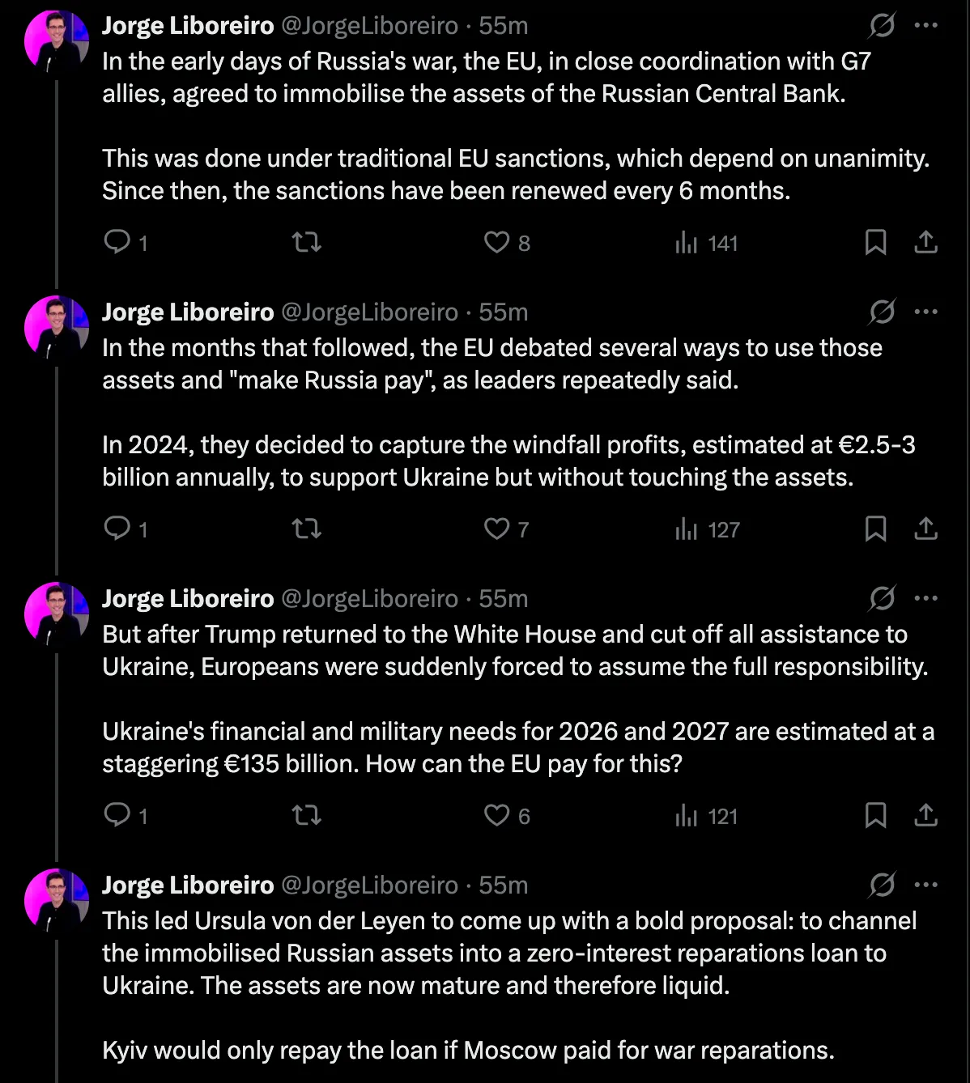The width and height of the screenshot is (970, 1083).
Task: Open more options on windfall profits tweet
Action: click(925, 312)
